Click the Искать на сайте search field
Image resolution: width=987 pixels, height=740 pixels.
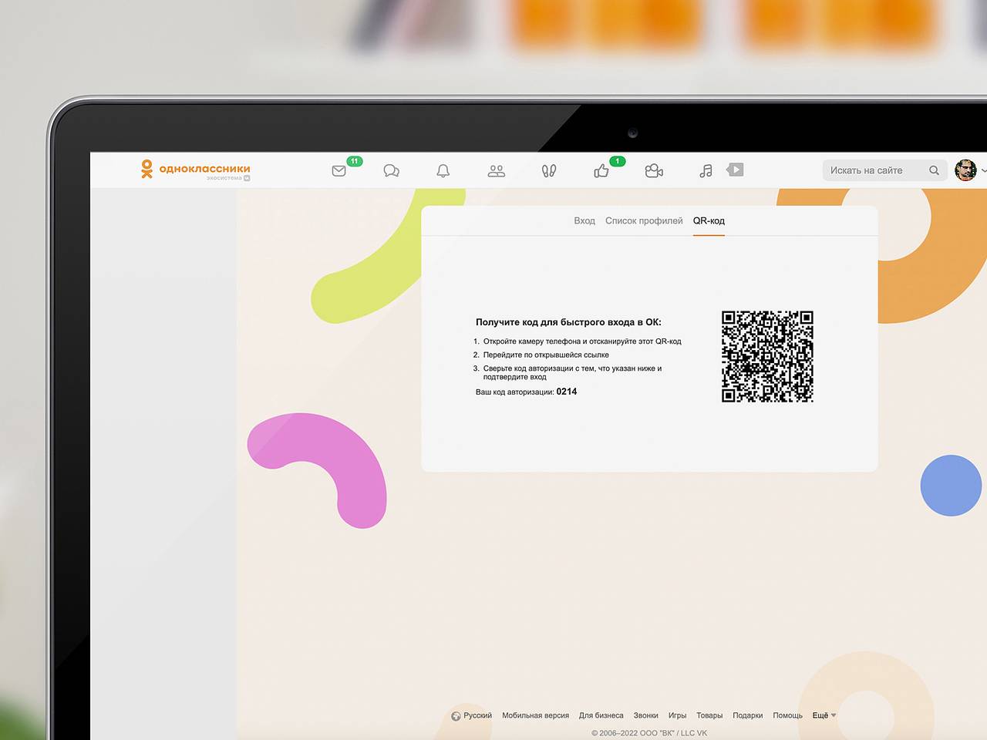tap(885, 170)
